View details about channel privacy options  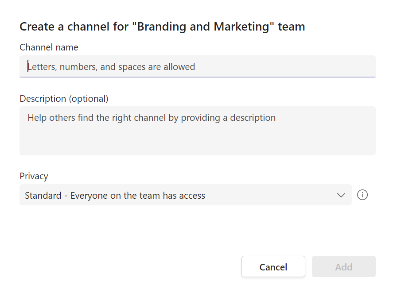[362, 195]
